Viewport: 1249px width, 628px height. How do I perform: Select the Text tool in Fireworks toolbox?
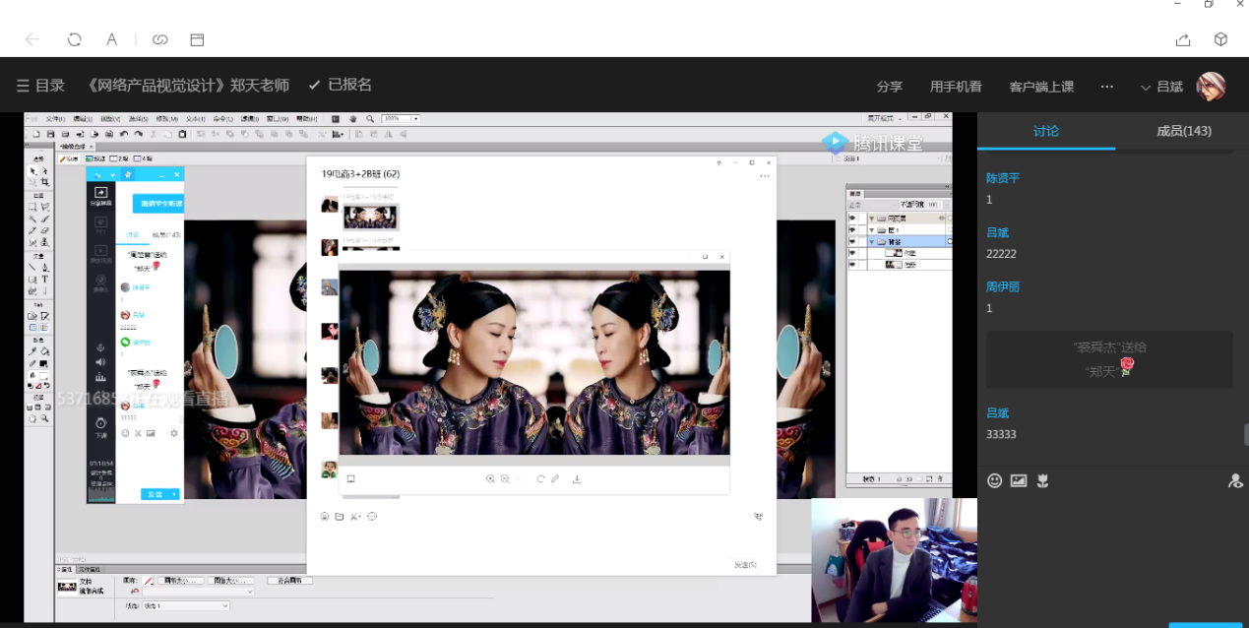(x=45, y=279)
